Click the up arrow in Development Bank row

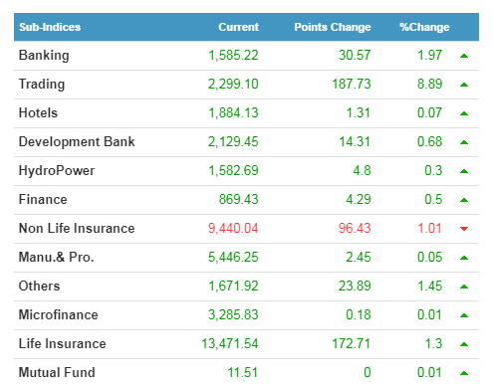tap(464, 142)
